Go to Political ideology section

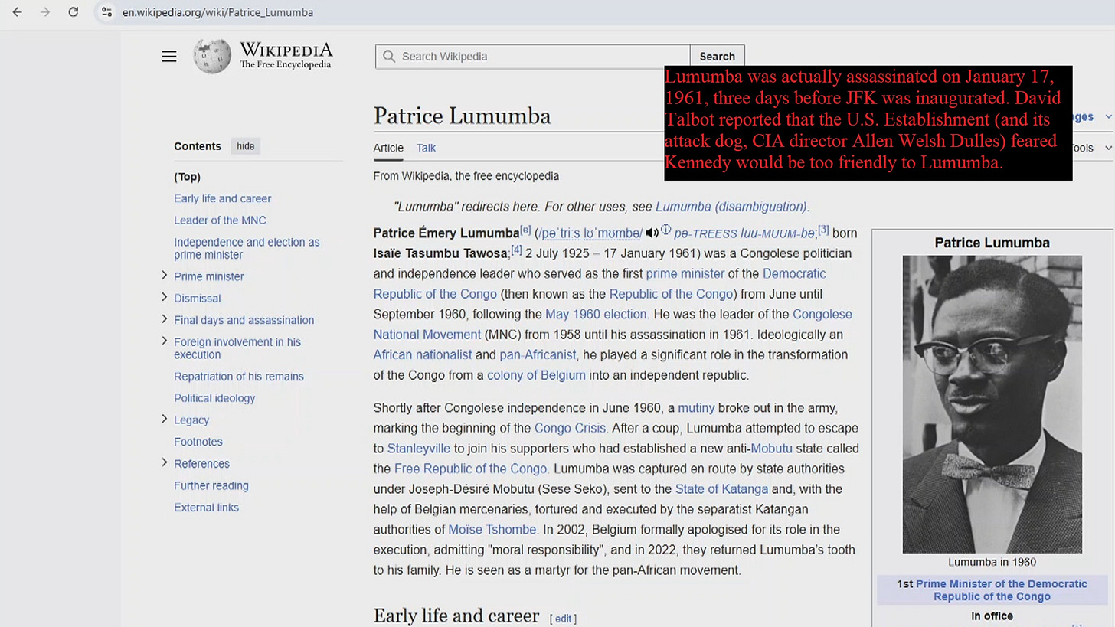tap(214, 398)
